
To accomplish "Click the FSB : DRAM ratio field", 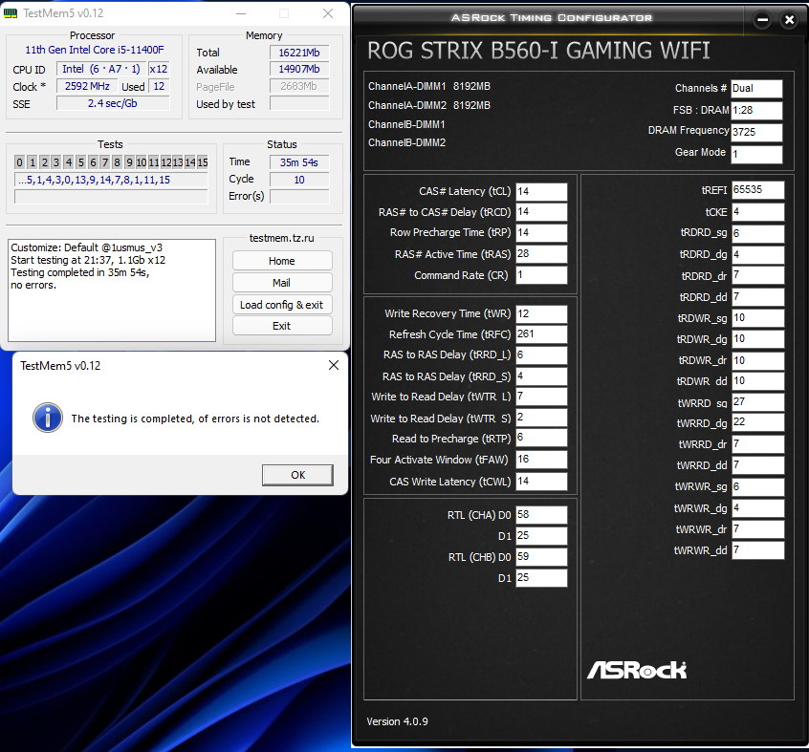I will pos(756,110).
